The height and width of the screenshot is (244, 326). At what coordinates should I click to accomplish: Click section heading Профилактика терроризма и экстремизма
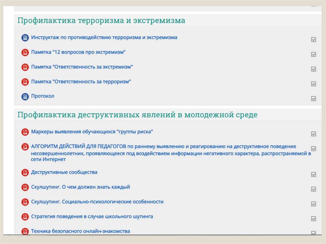click(101, 20)
